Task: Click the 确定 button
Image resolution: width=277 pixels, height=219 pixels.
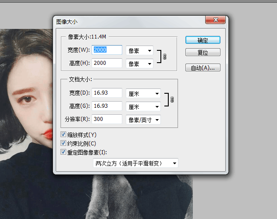Action: pos(203,40)
